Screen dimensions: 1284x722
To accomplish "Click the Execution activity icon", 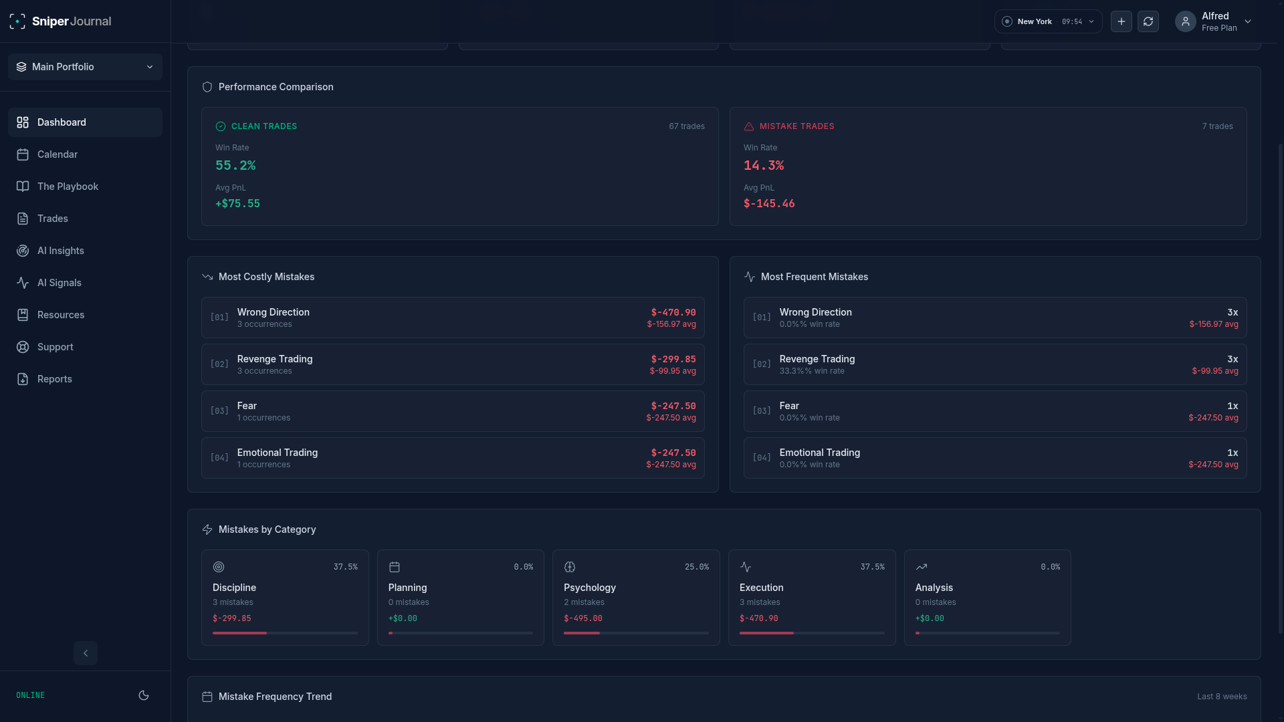I will pos(746,567).
